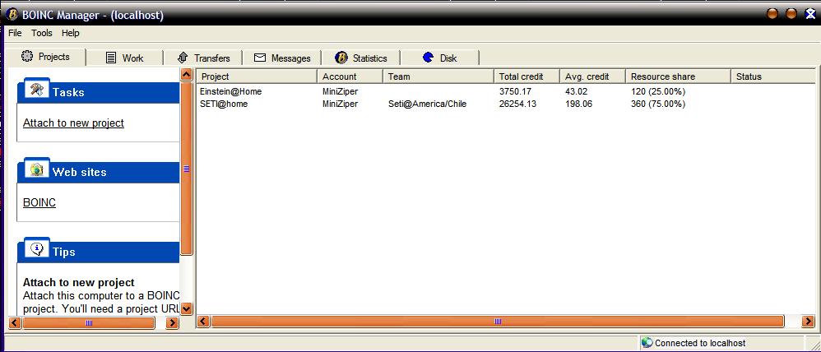This screenshot has width=821, height=352.
Task: Open the BOINC website link
Action: pos(39,202)
